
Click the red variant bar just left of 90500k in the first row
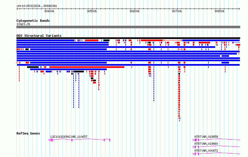(x=92, y=40)
